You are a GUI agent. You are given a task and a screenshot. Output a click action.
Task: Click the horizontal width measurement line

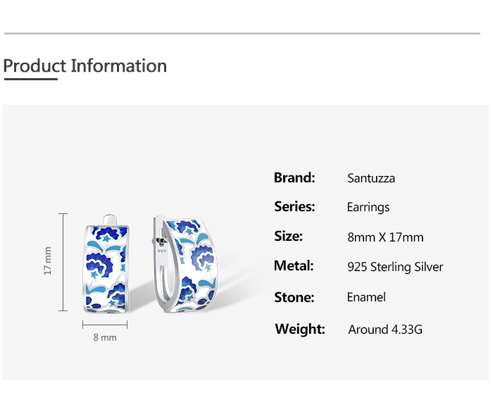click(105, 325)
